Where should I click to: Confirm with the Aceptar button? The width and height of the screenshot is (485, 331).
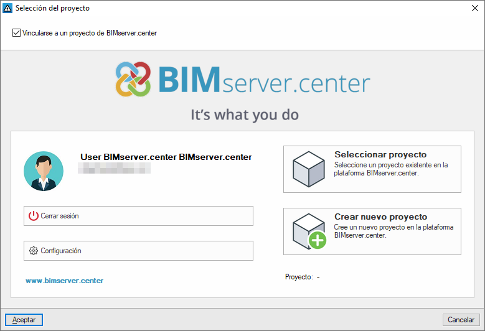pos(24,320)
